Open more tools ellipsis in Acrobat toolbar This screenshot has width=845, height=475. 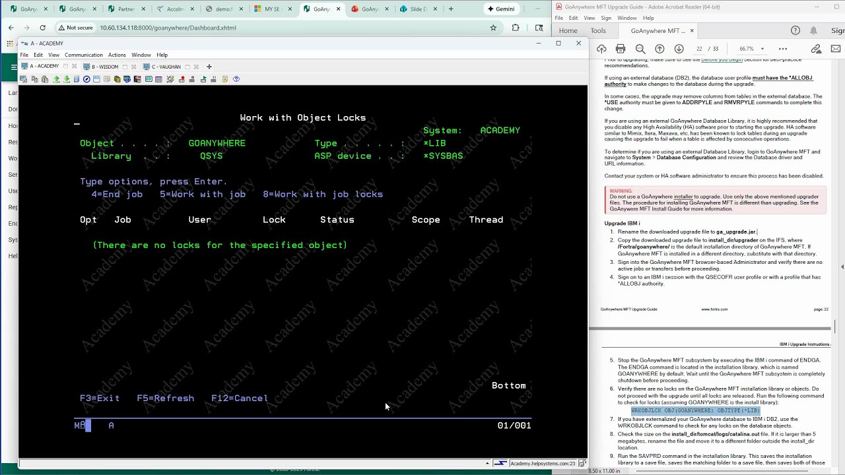[x=783, y=49]
